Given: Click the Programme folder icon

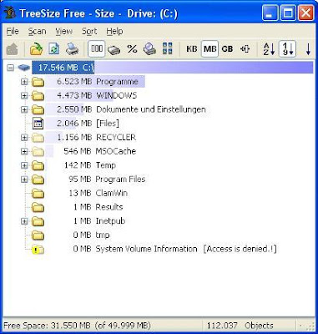Looking at the screenshot, I should 38,82.
